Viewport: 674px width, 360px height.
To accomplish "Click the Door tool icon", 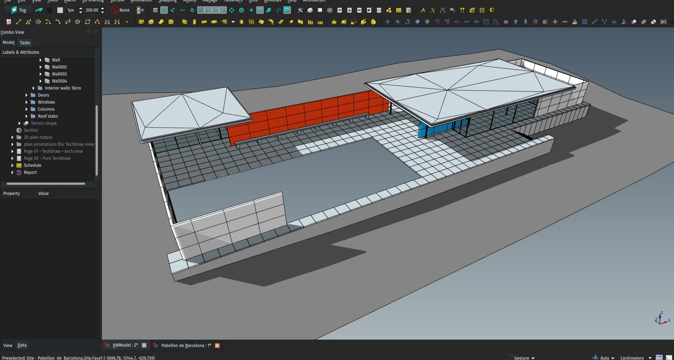I will click(242, 22).
